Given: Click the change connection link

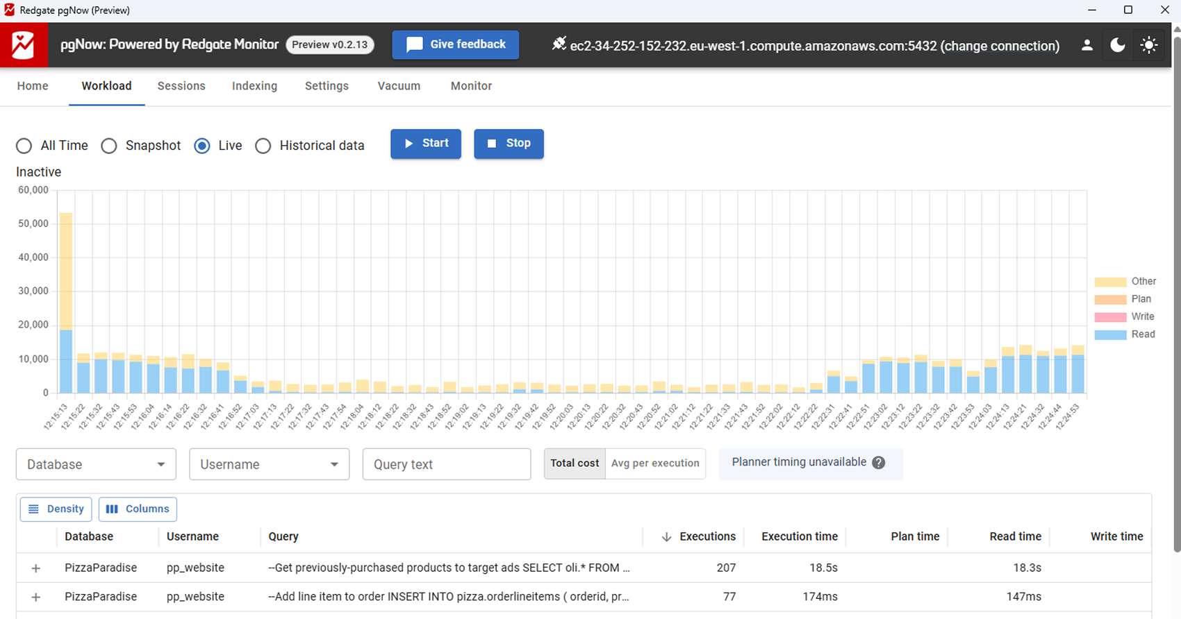Looking at the screenshot, I should 1000,46.
